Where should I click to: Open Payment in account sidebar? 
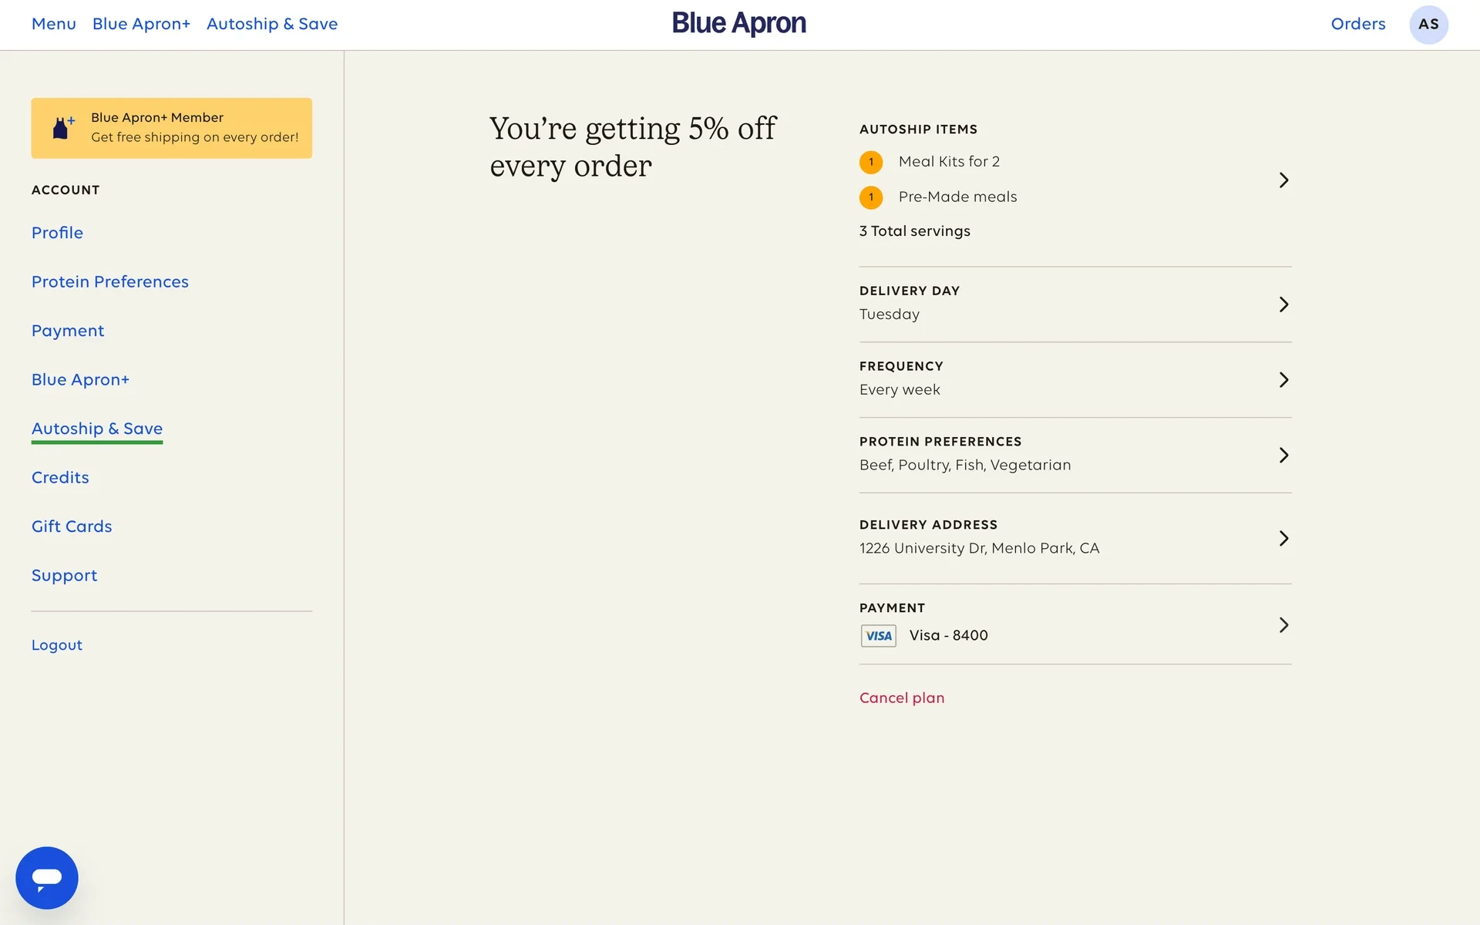coord(68,331)
